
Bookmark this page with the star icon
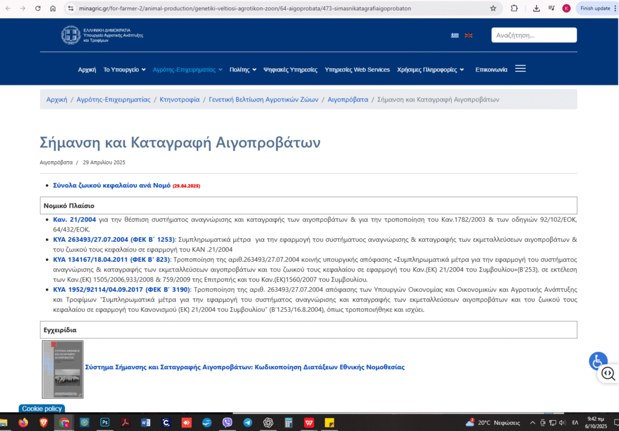point(493,8)
